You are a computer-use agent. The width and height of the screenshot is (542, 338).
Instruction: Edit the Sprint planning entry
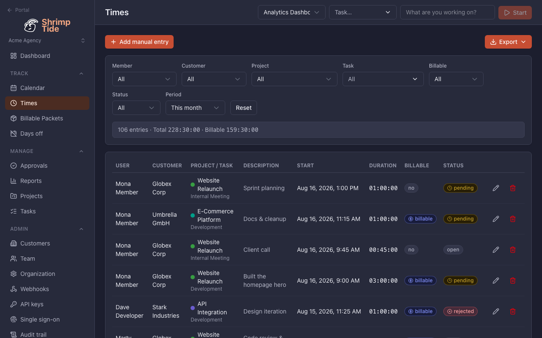(x=496, y=188)
